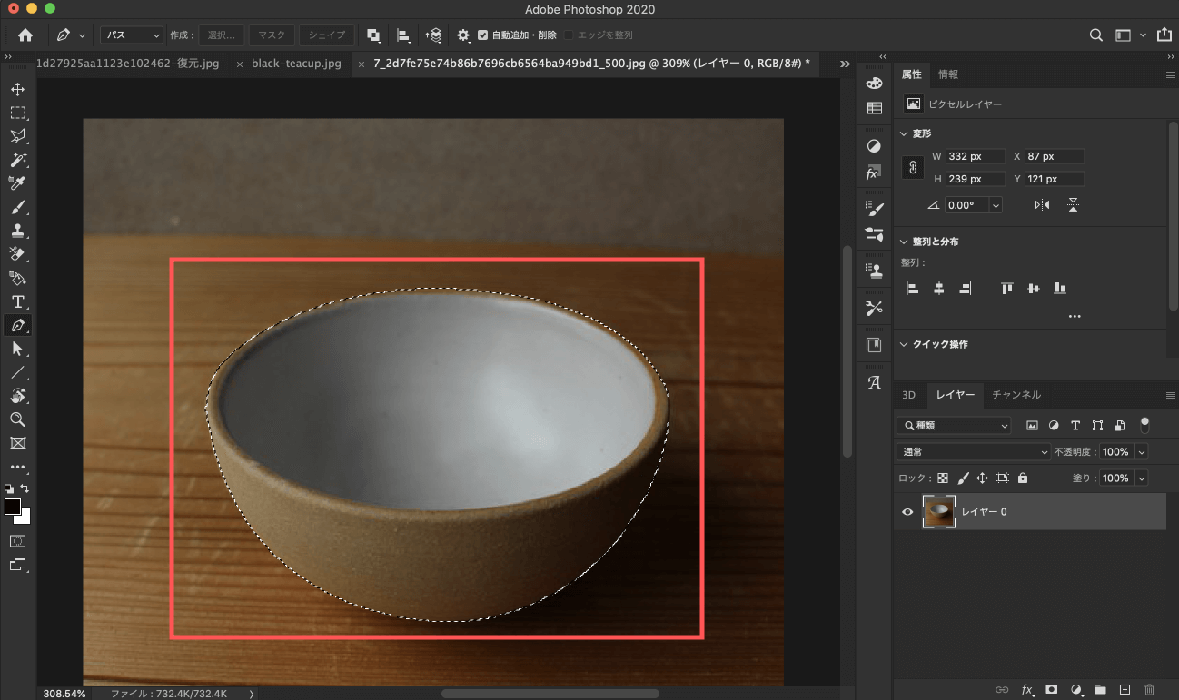This screenshot has height=700, width=1179.
Task: Select the Path Selection arrow tool
Action: (17, 349)
